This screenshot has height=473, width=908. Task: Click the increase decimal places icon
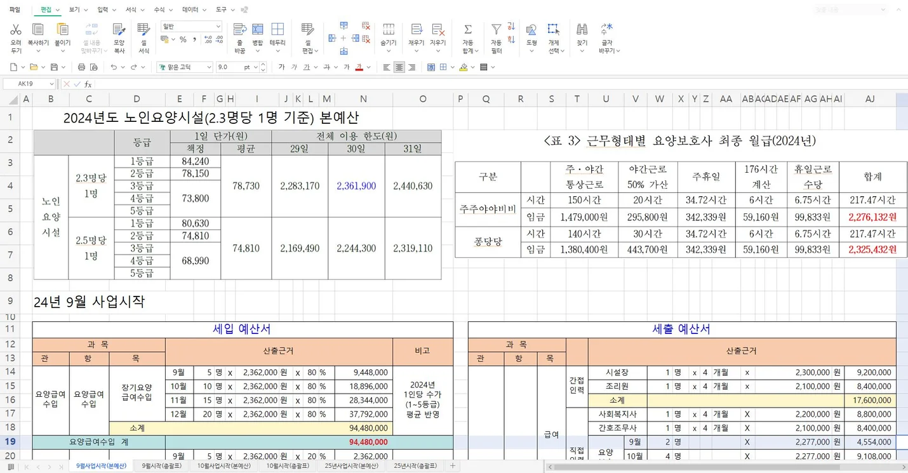coord(208,39)
